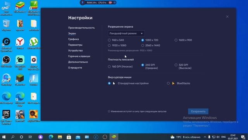Open Microsoft Edge from taskbar

[51, 137]
